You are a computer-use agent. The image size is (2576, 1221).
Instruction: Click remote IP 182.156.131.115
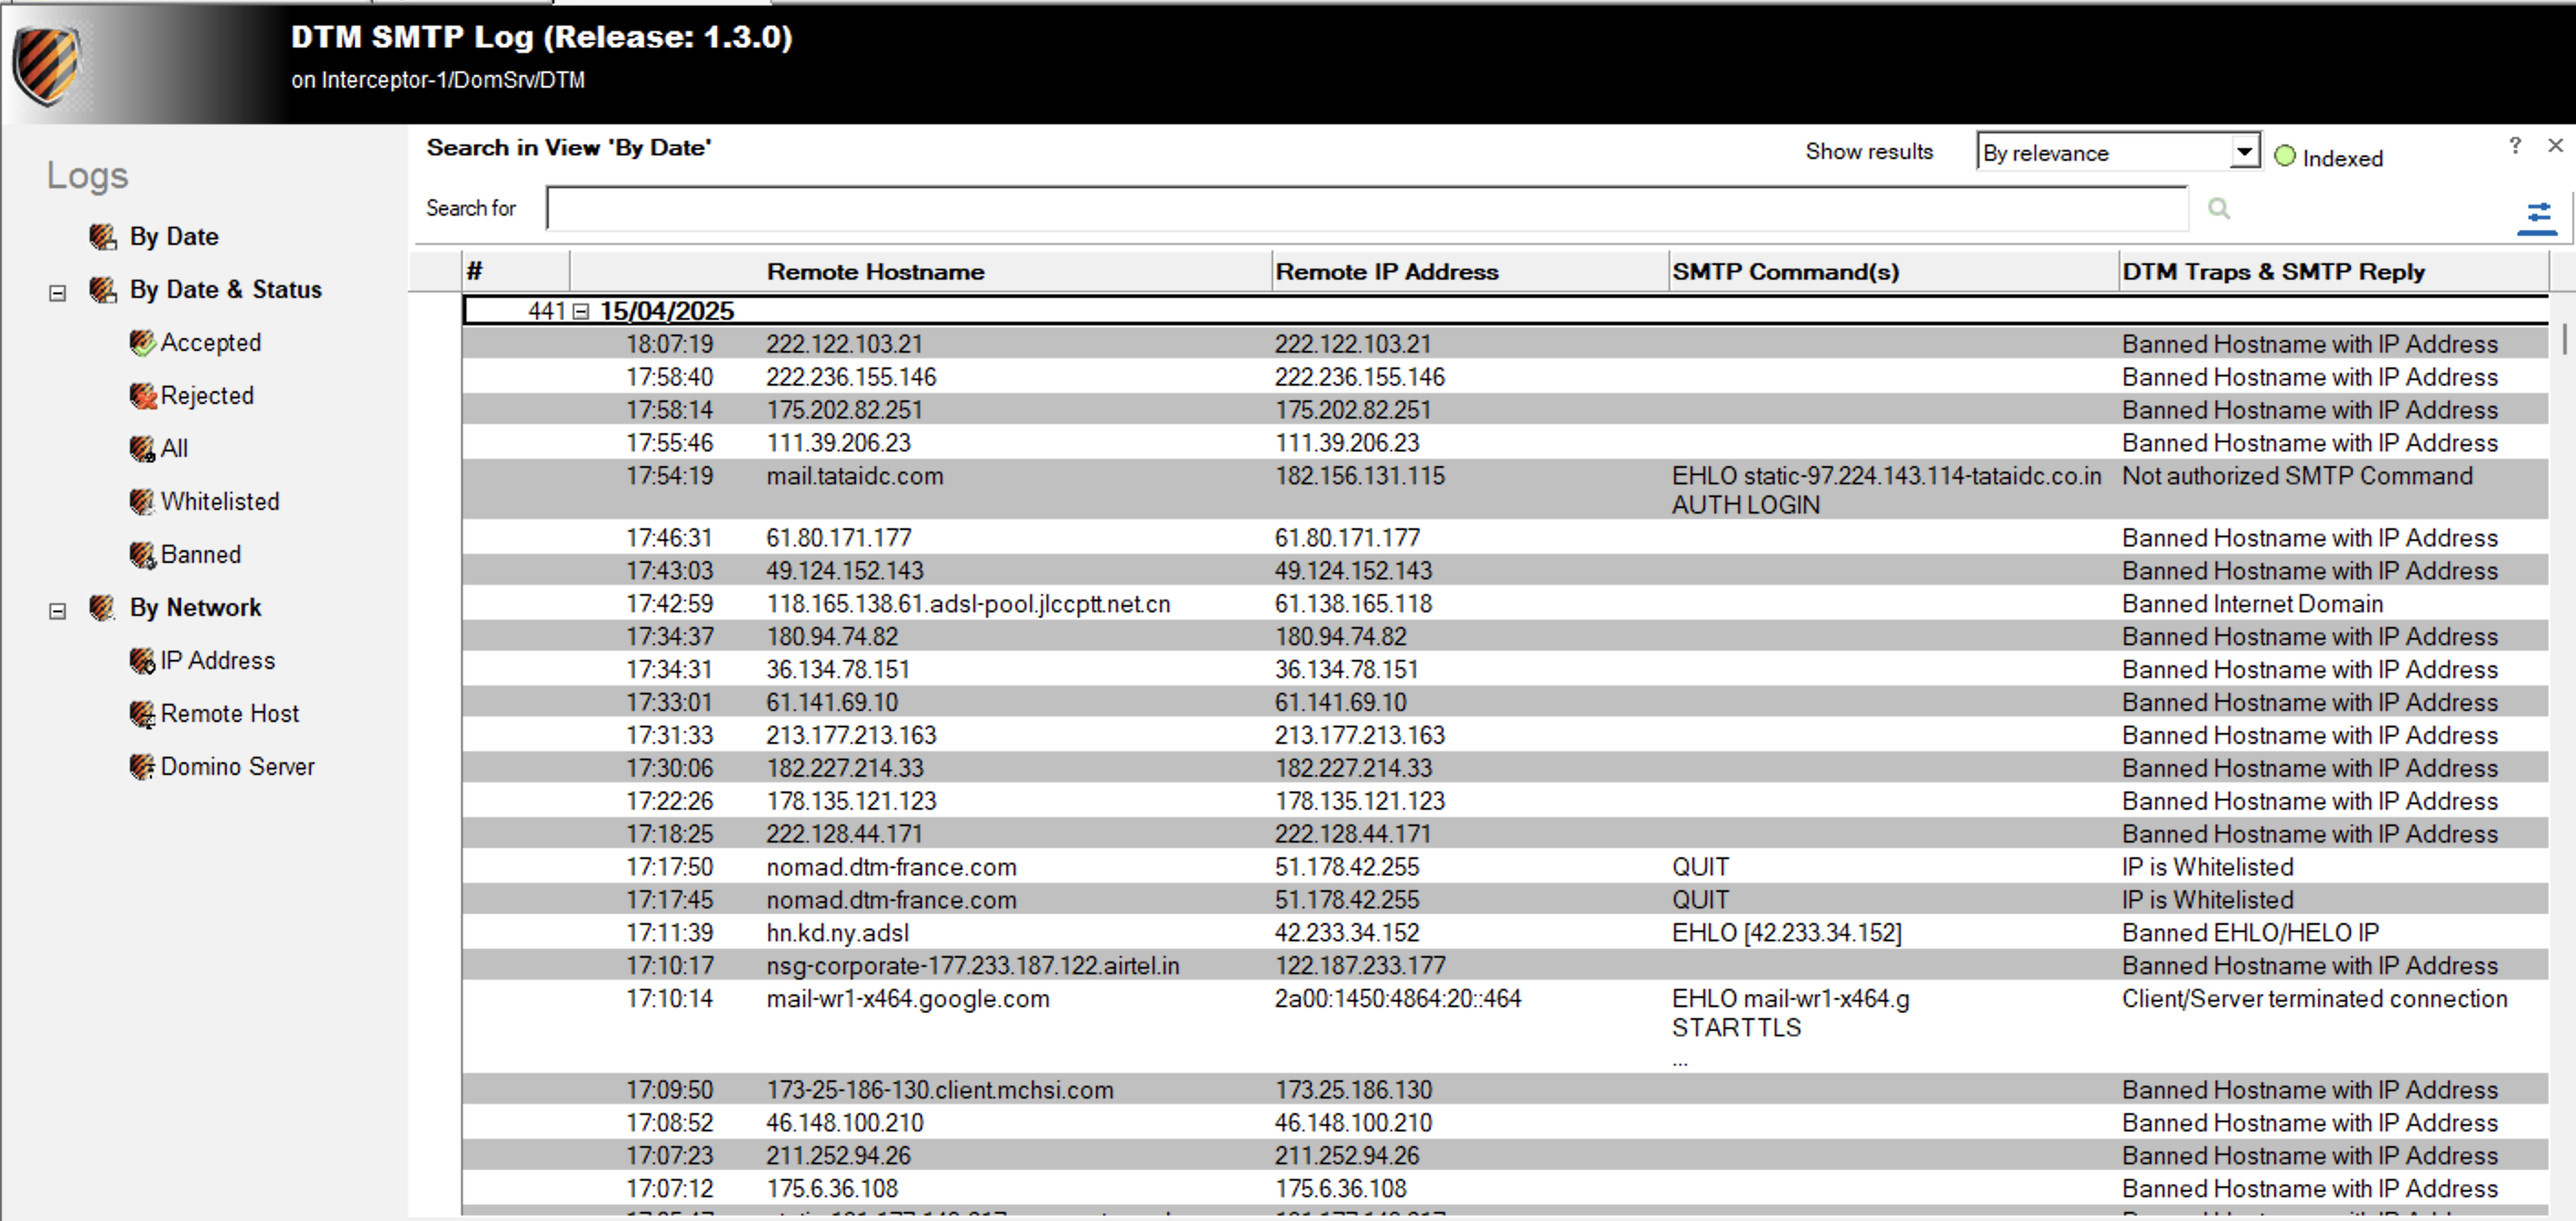pyautogui.click(x=1359, y=475)
